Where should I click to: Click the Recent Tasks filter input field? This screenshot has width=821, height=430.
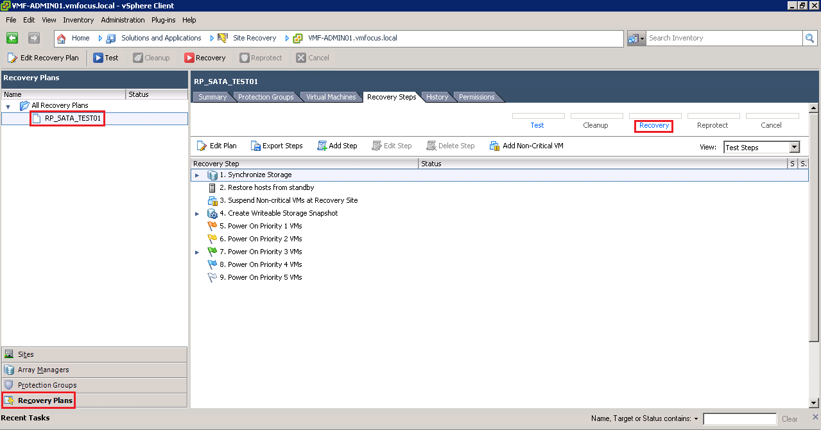point(739,419)
